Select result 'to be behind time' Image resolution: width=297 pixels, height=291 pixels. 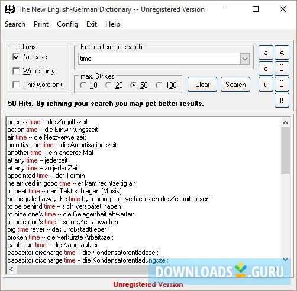(64, 206)
